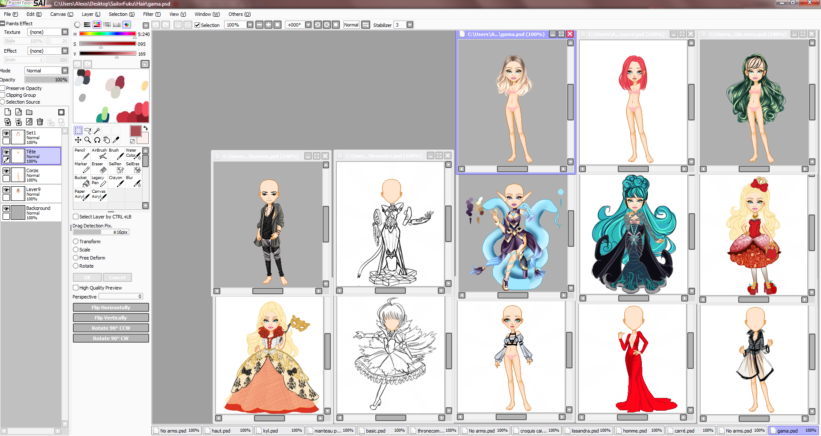Select the Hand pan tool
This screenshot has width=821, height=436.
(106, 140)
